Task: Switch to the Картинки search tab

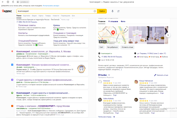Action: 26,16
